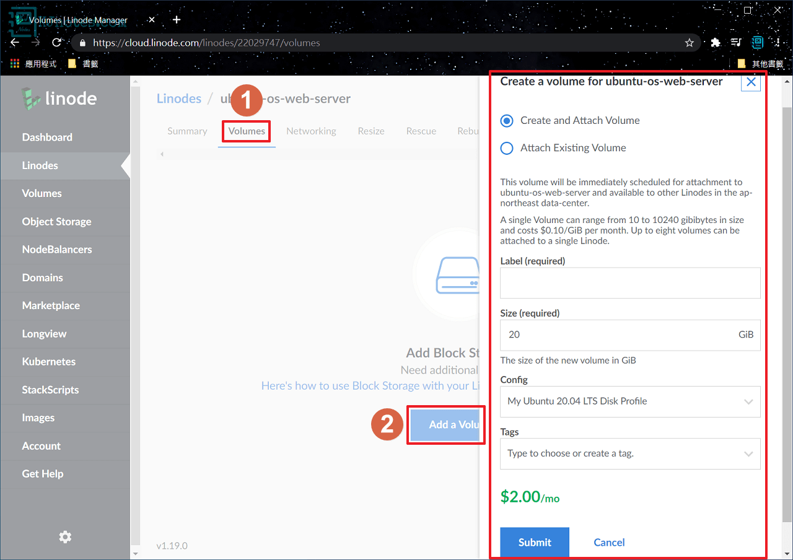Submit the new volume form
Image resolution: width=793 pixels, height=560 pixels.
tap(535, 542)
